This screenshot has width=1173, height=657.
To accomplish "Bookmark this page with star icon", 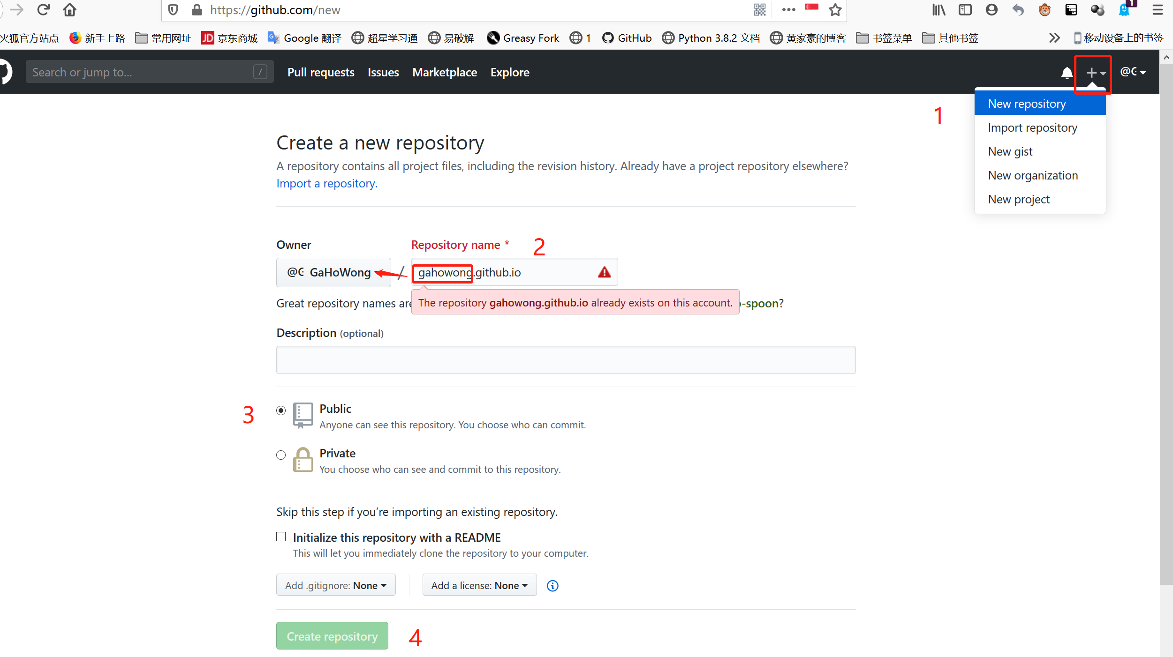I will coord(835,10).
